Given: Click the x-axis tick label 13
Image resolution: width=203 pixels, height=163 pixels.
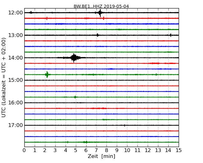Looking at the screenshot, I should coord(158,150).
